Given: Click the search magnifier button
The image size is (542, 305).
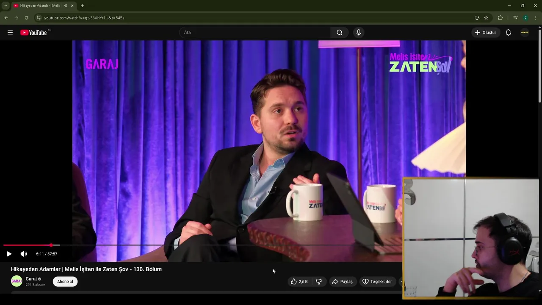Looking at the screenshot, I should point(340,33).
